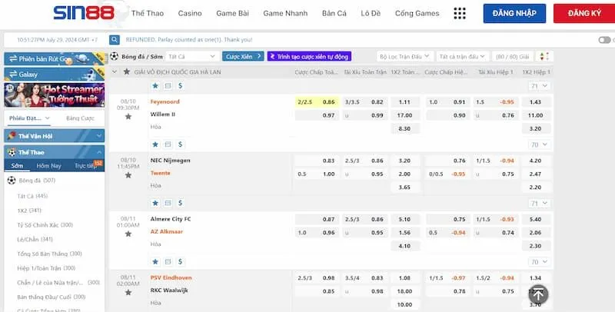The width and height of the screenshot is (615, 312).
Task: Expand the 71 more bets dropdown for Feyenoord
Action: coord(540,85)
